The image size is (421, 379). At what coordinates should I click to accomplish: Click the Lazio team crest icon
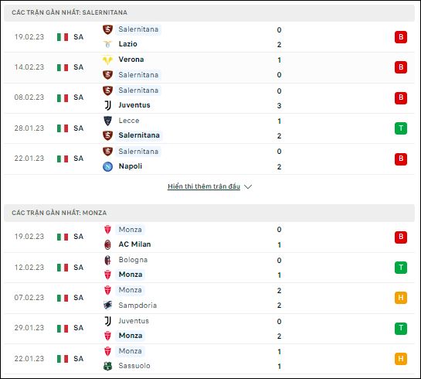(107, 44)
